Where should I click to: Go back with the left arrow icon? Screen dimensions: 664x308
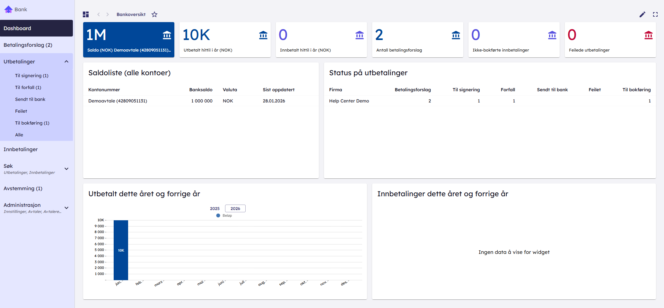(x=99, y=14)
